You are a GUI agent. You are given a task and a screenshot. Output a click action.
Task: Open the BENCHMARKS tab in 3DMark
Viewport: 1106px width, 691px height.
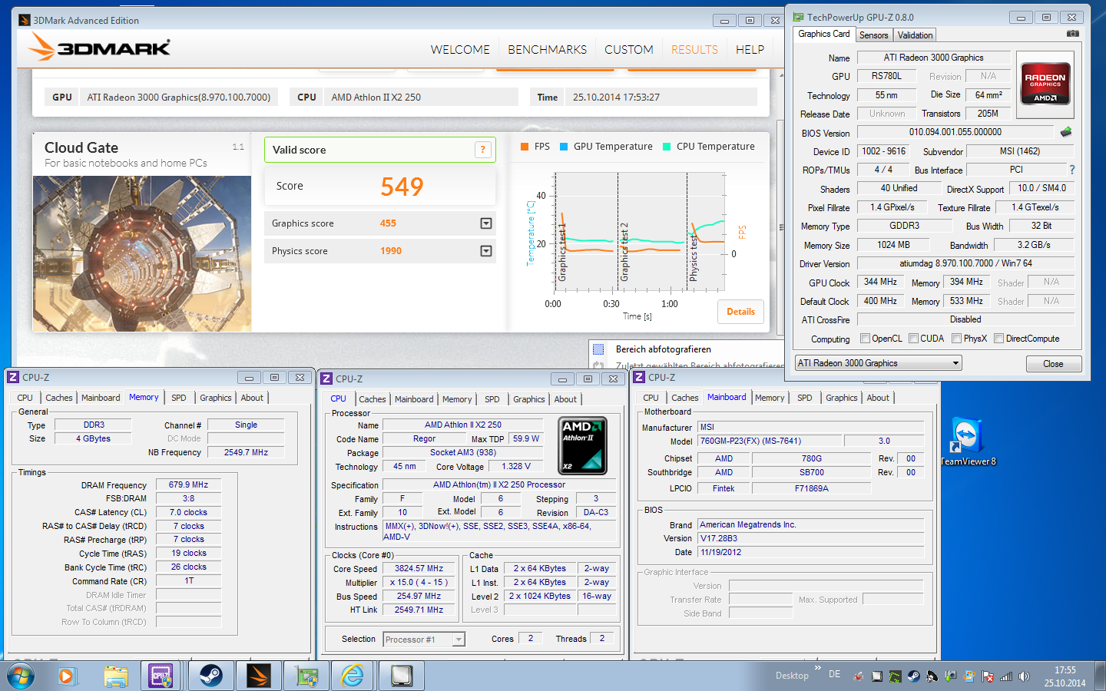547,50
